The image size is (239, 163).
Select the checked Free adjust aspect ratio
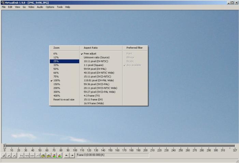(x=90, y=54)
